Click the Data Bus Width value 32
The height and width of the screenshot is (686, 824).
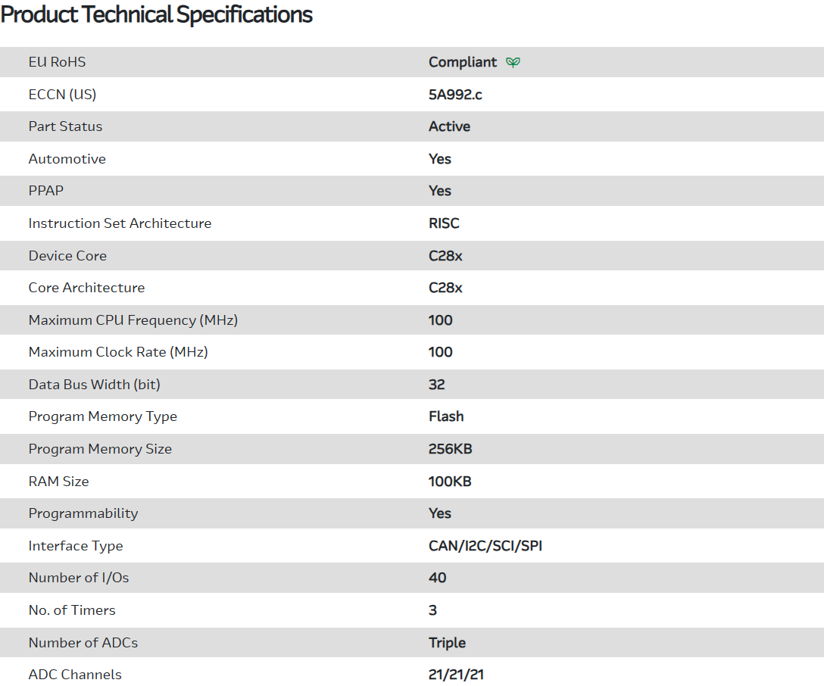click(x=437, y=385)
